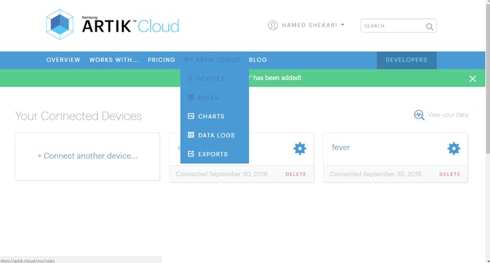
Task: Click the search magnifier icon
Action: [430, 27]
